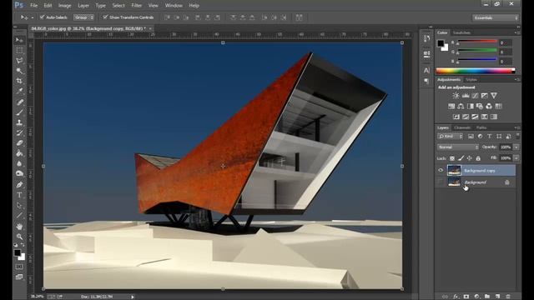
Task: Select the Magic Wand tool
Action: (x=19, y=71)
